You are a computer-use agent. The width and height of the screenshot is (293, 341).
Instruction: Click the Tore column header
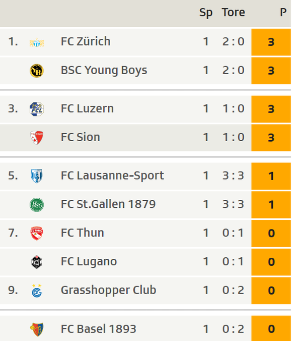233,13
